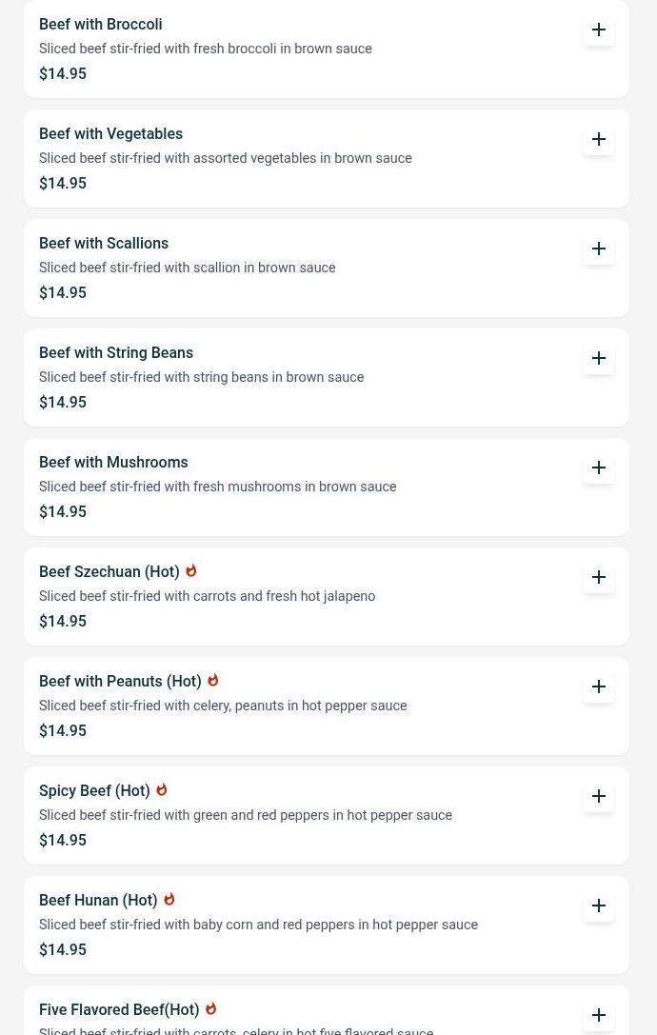Add Beef Szechuan (Hot) using plus icon
Viewport: 657px width, 1035px height.
click(598, 578)
